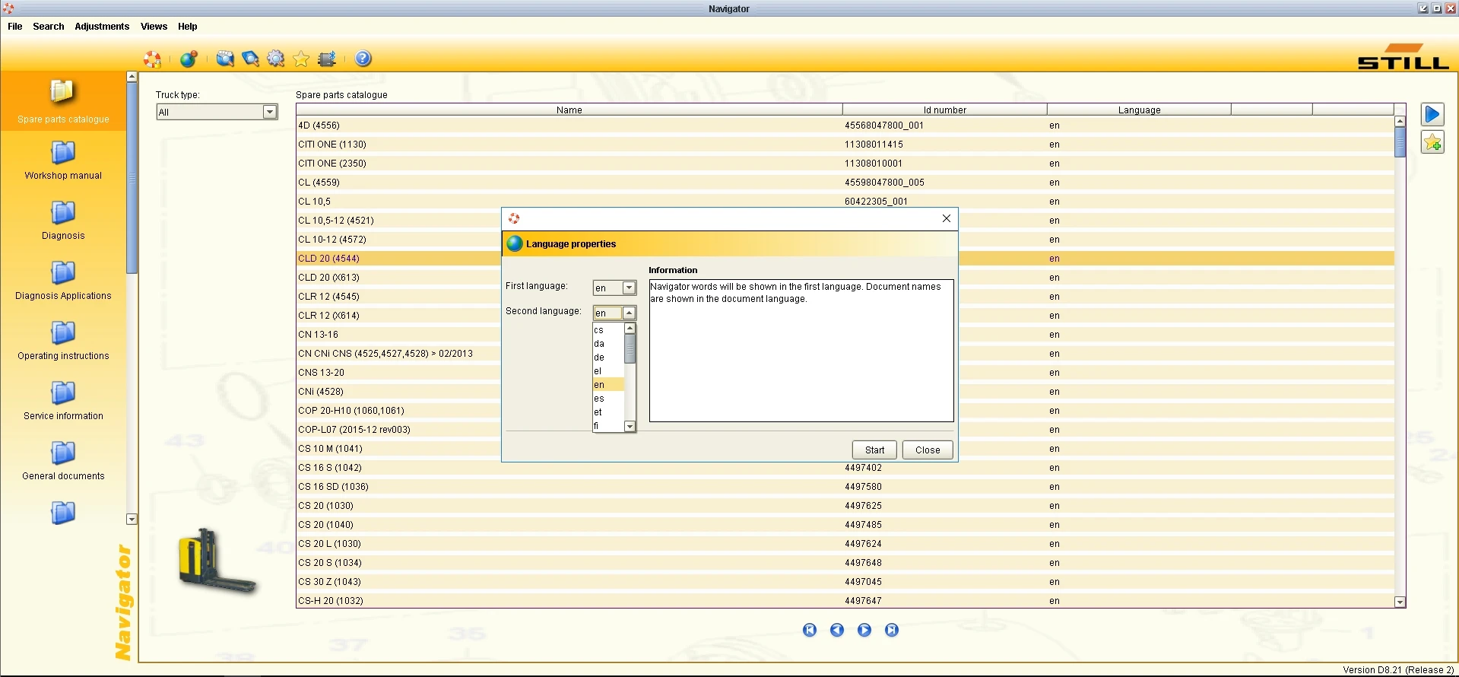Open Diagnosis Applications sidebar section
The image size is (1459, 677).
click(63, 281)
